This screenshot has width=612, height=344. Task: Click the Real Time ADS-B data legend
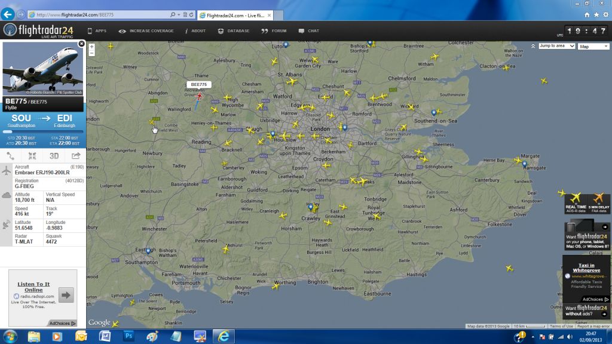point(576,204)
